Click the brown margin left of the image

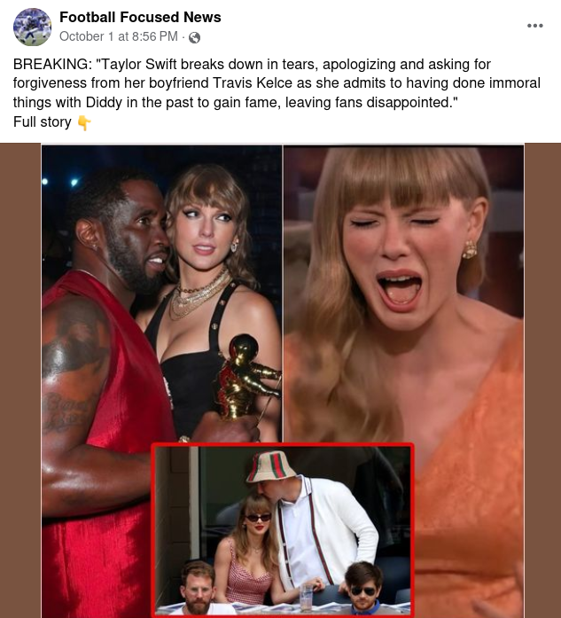tap(20, 380)
